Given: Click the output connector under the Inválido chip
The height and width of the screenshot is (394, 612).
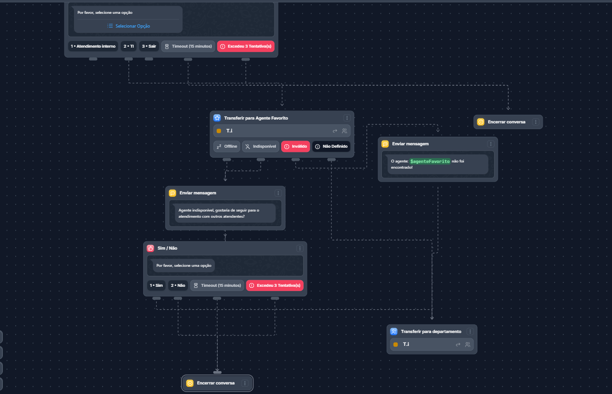Looking at the screenshot, I should coord(295,160).
